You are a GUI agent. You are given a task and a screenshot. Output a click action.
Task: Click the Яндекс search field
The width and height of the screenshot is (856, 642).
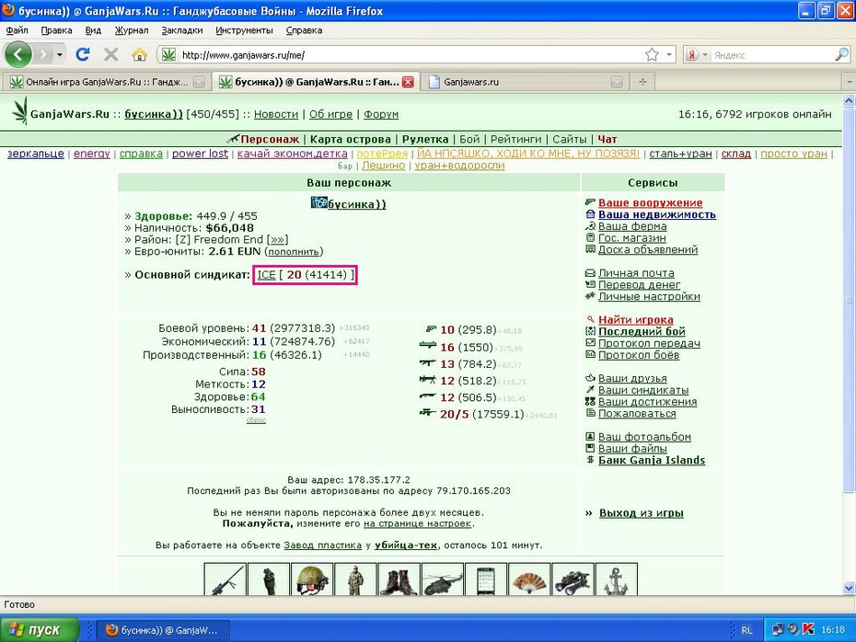(x=772, y=54)
